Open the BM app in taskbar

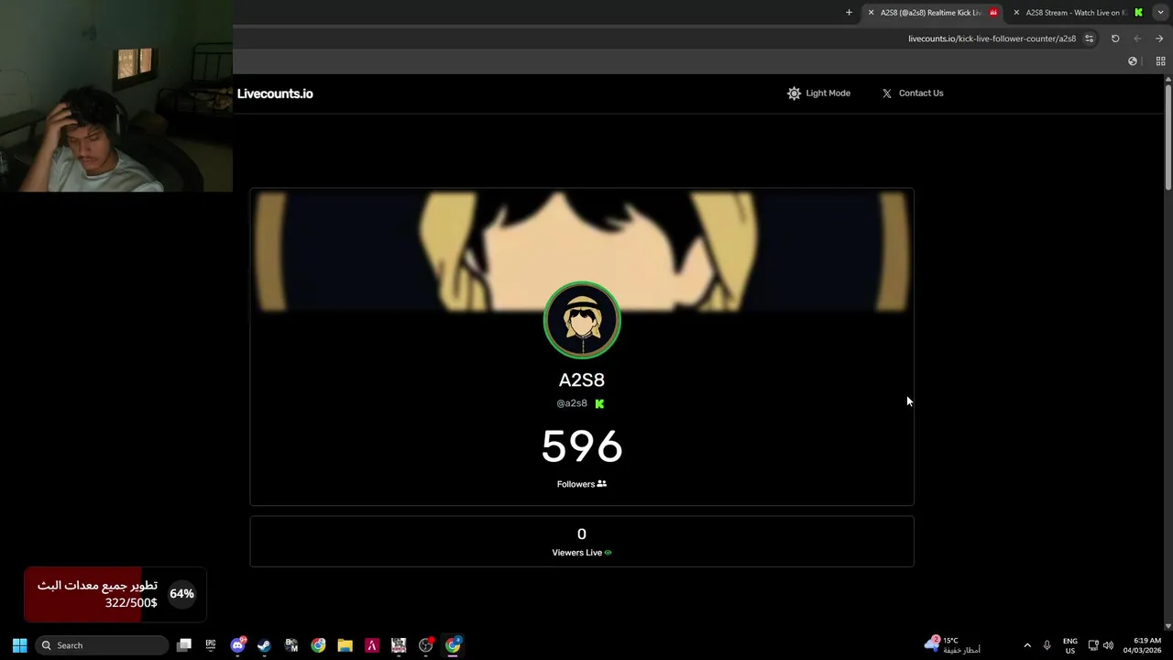click(291, 645)
